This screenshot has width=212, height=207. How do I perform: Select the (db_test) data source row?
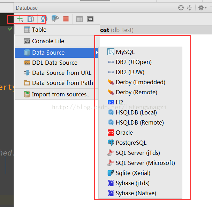[x=156, y=30]
